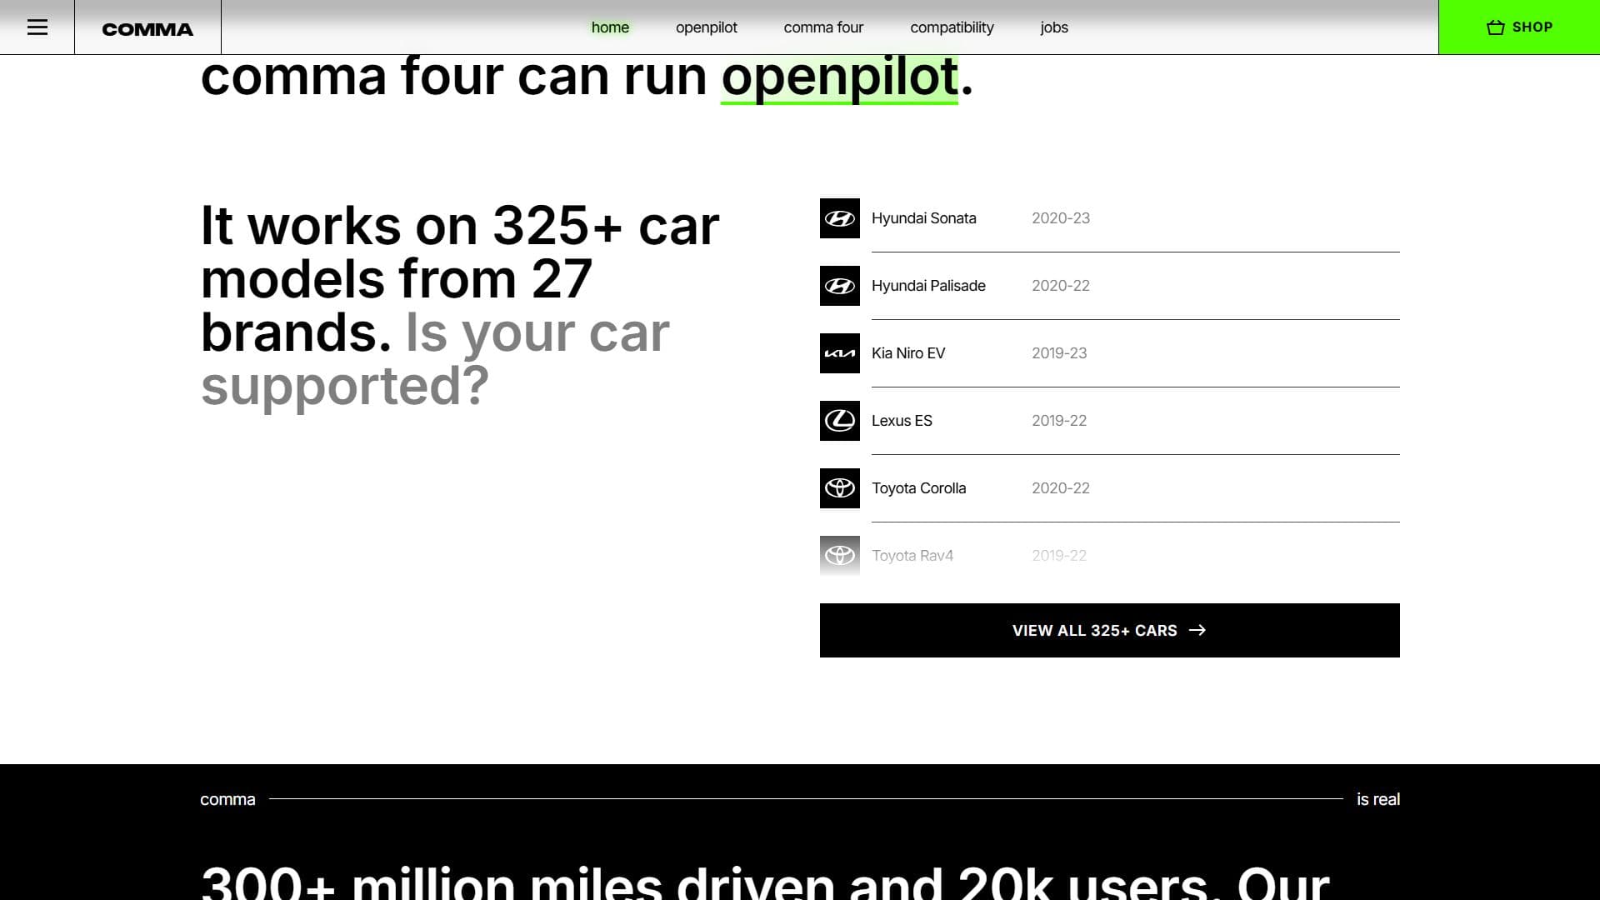Screen dimensions: 1600x900
Task: Select the Hyundai Sonata row text
Action: (x=924, y=218)
